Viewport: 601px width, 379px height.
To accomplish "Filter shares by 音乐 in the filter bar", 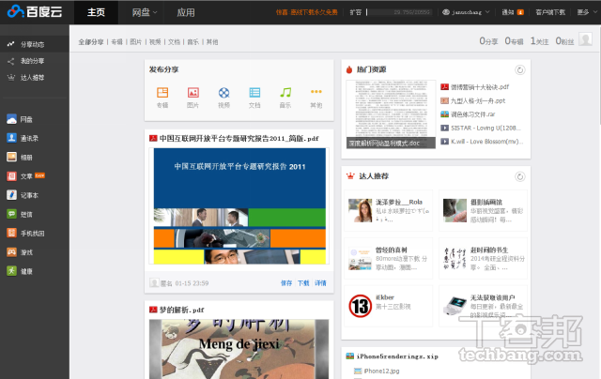I will point(193,42).
